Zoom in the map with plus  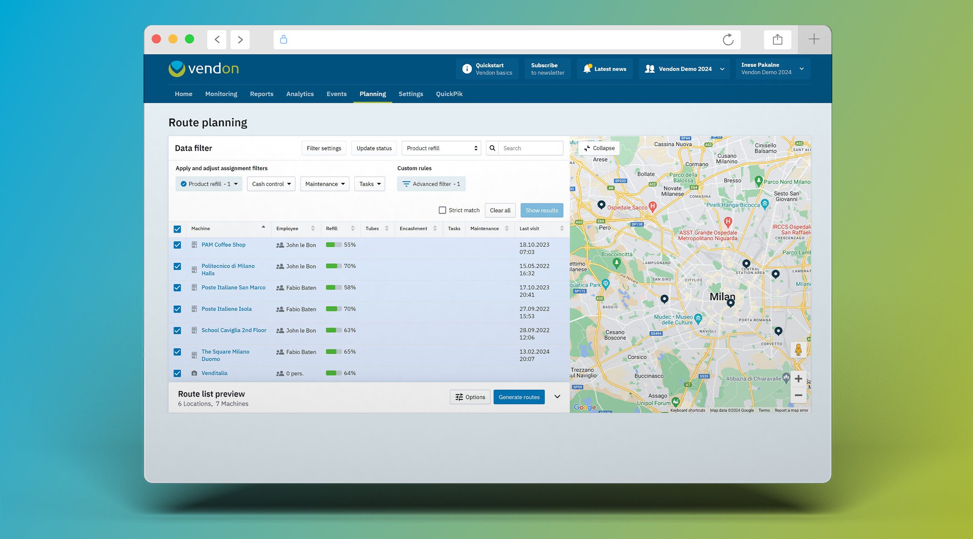coord(798,379)
